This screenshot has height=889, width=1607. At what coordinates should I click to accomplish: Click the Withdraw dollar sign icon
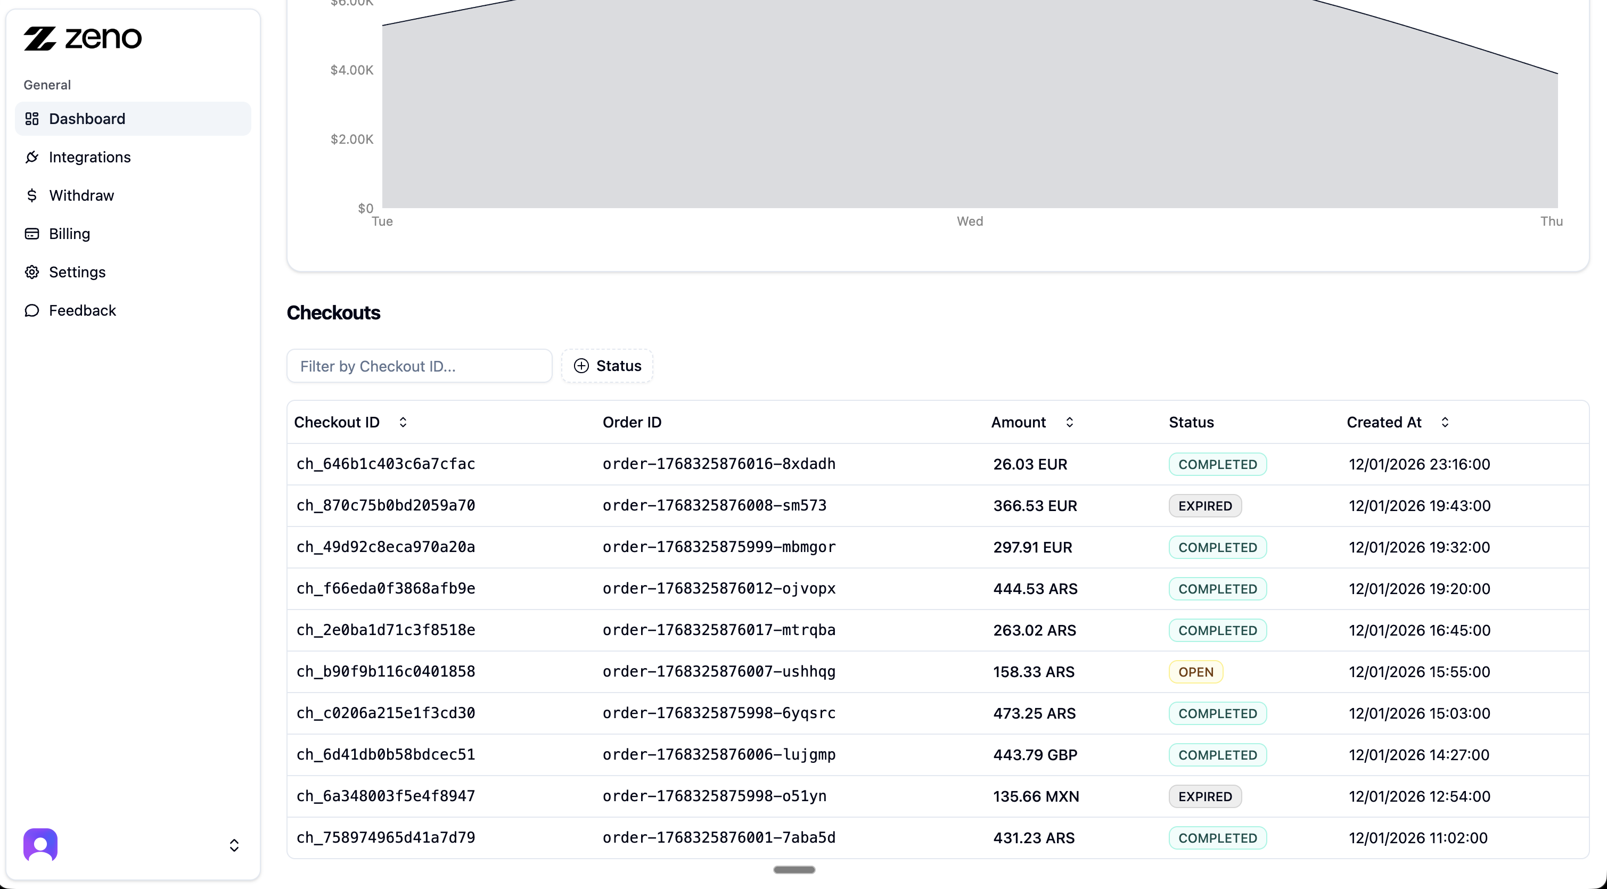(32, 195)
